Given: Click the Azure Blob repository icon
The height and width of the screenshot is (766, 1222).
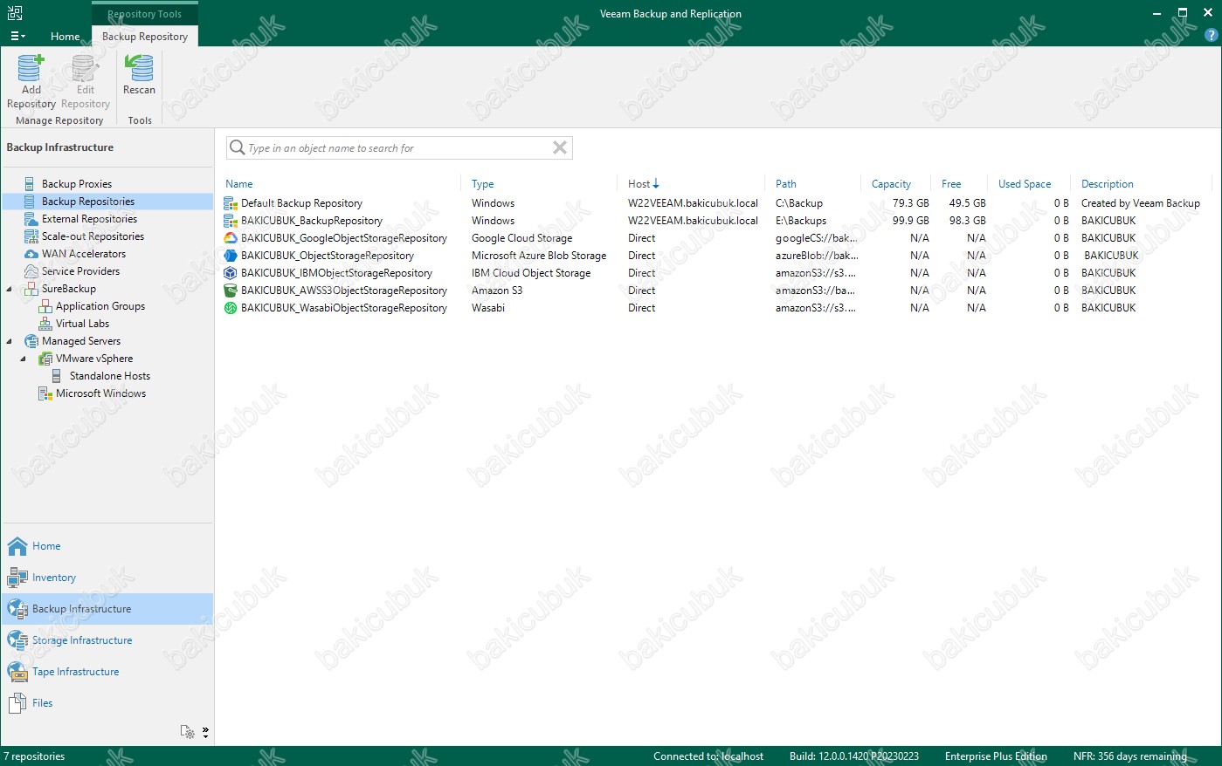Looking at the screenshot, I should (x=231, y=256).
